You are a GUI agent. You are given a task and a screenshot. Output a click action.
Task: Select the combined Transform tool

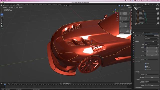point(2,21)
